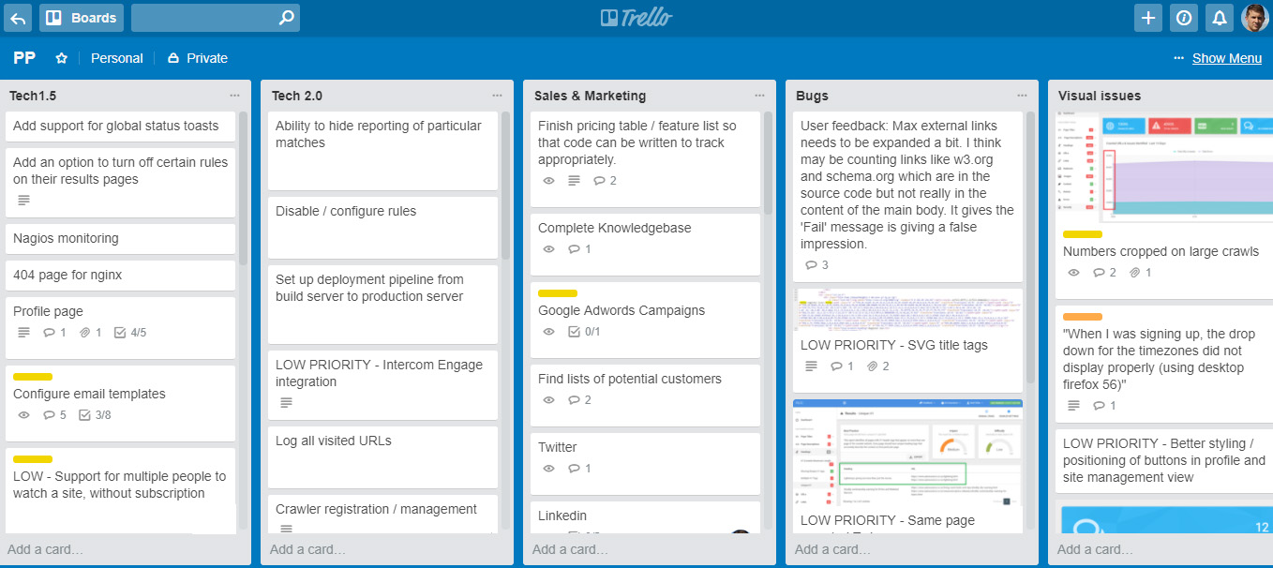1273x568 pixels.
Task: Open the user avatar in the top right
Action: (1255, 17)
